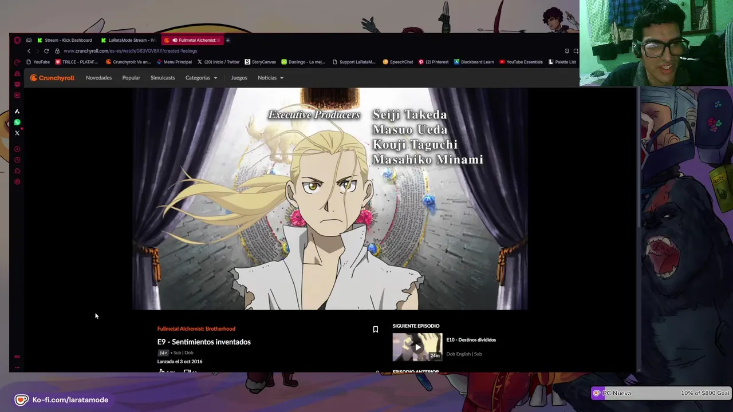Screen dimensions: 733x412
Task: Open the Opera GX menu logo
Action: pyautogui.click(x=17, y=40)
